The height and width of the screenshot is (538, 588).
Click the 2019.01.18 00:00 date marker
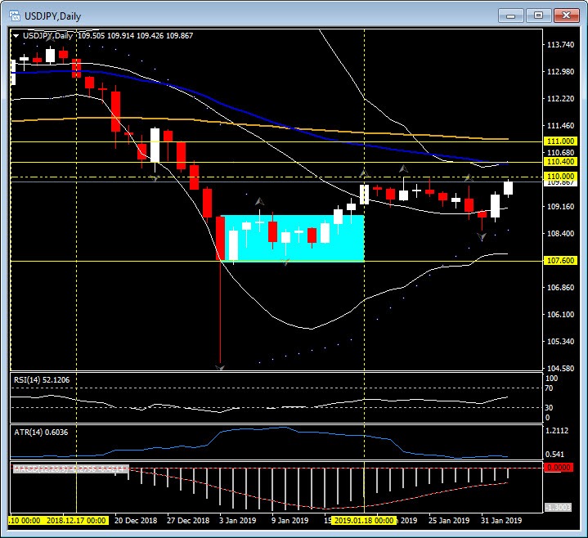(364, 520)
